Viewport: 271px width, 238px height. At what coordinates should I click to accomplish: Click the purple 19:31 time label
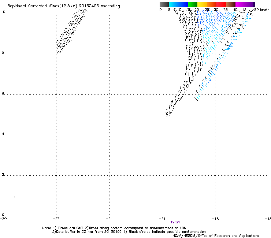pyautogui.click(x=175, y=222)
